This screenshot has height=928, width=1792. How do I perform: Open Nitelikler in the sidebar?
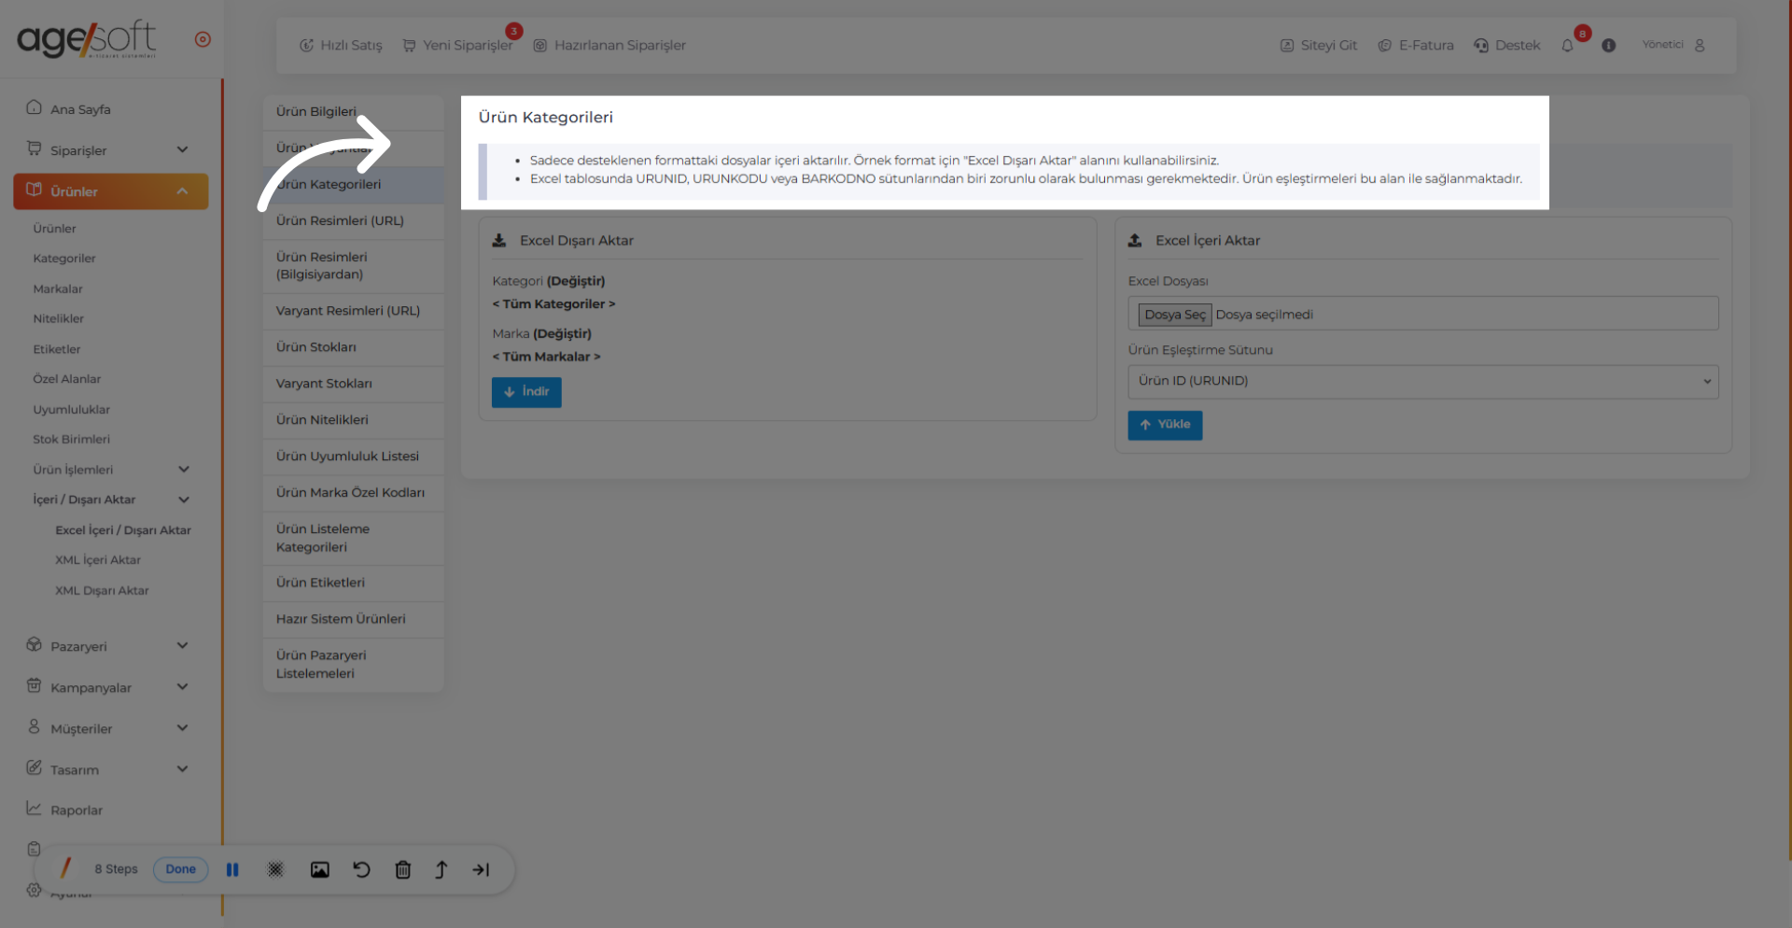[x=59, y=318]
